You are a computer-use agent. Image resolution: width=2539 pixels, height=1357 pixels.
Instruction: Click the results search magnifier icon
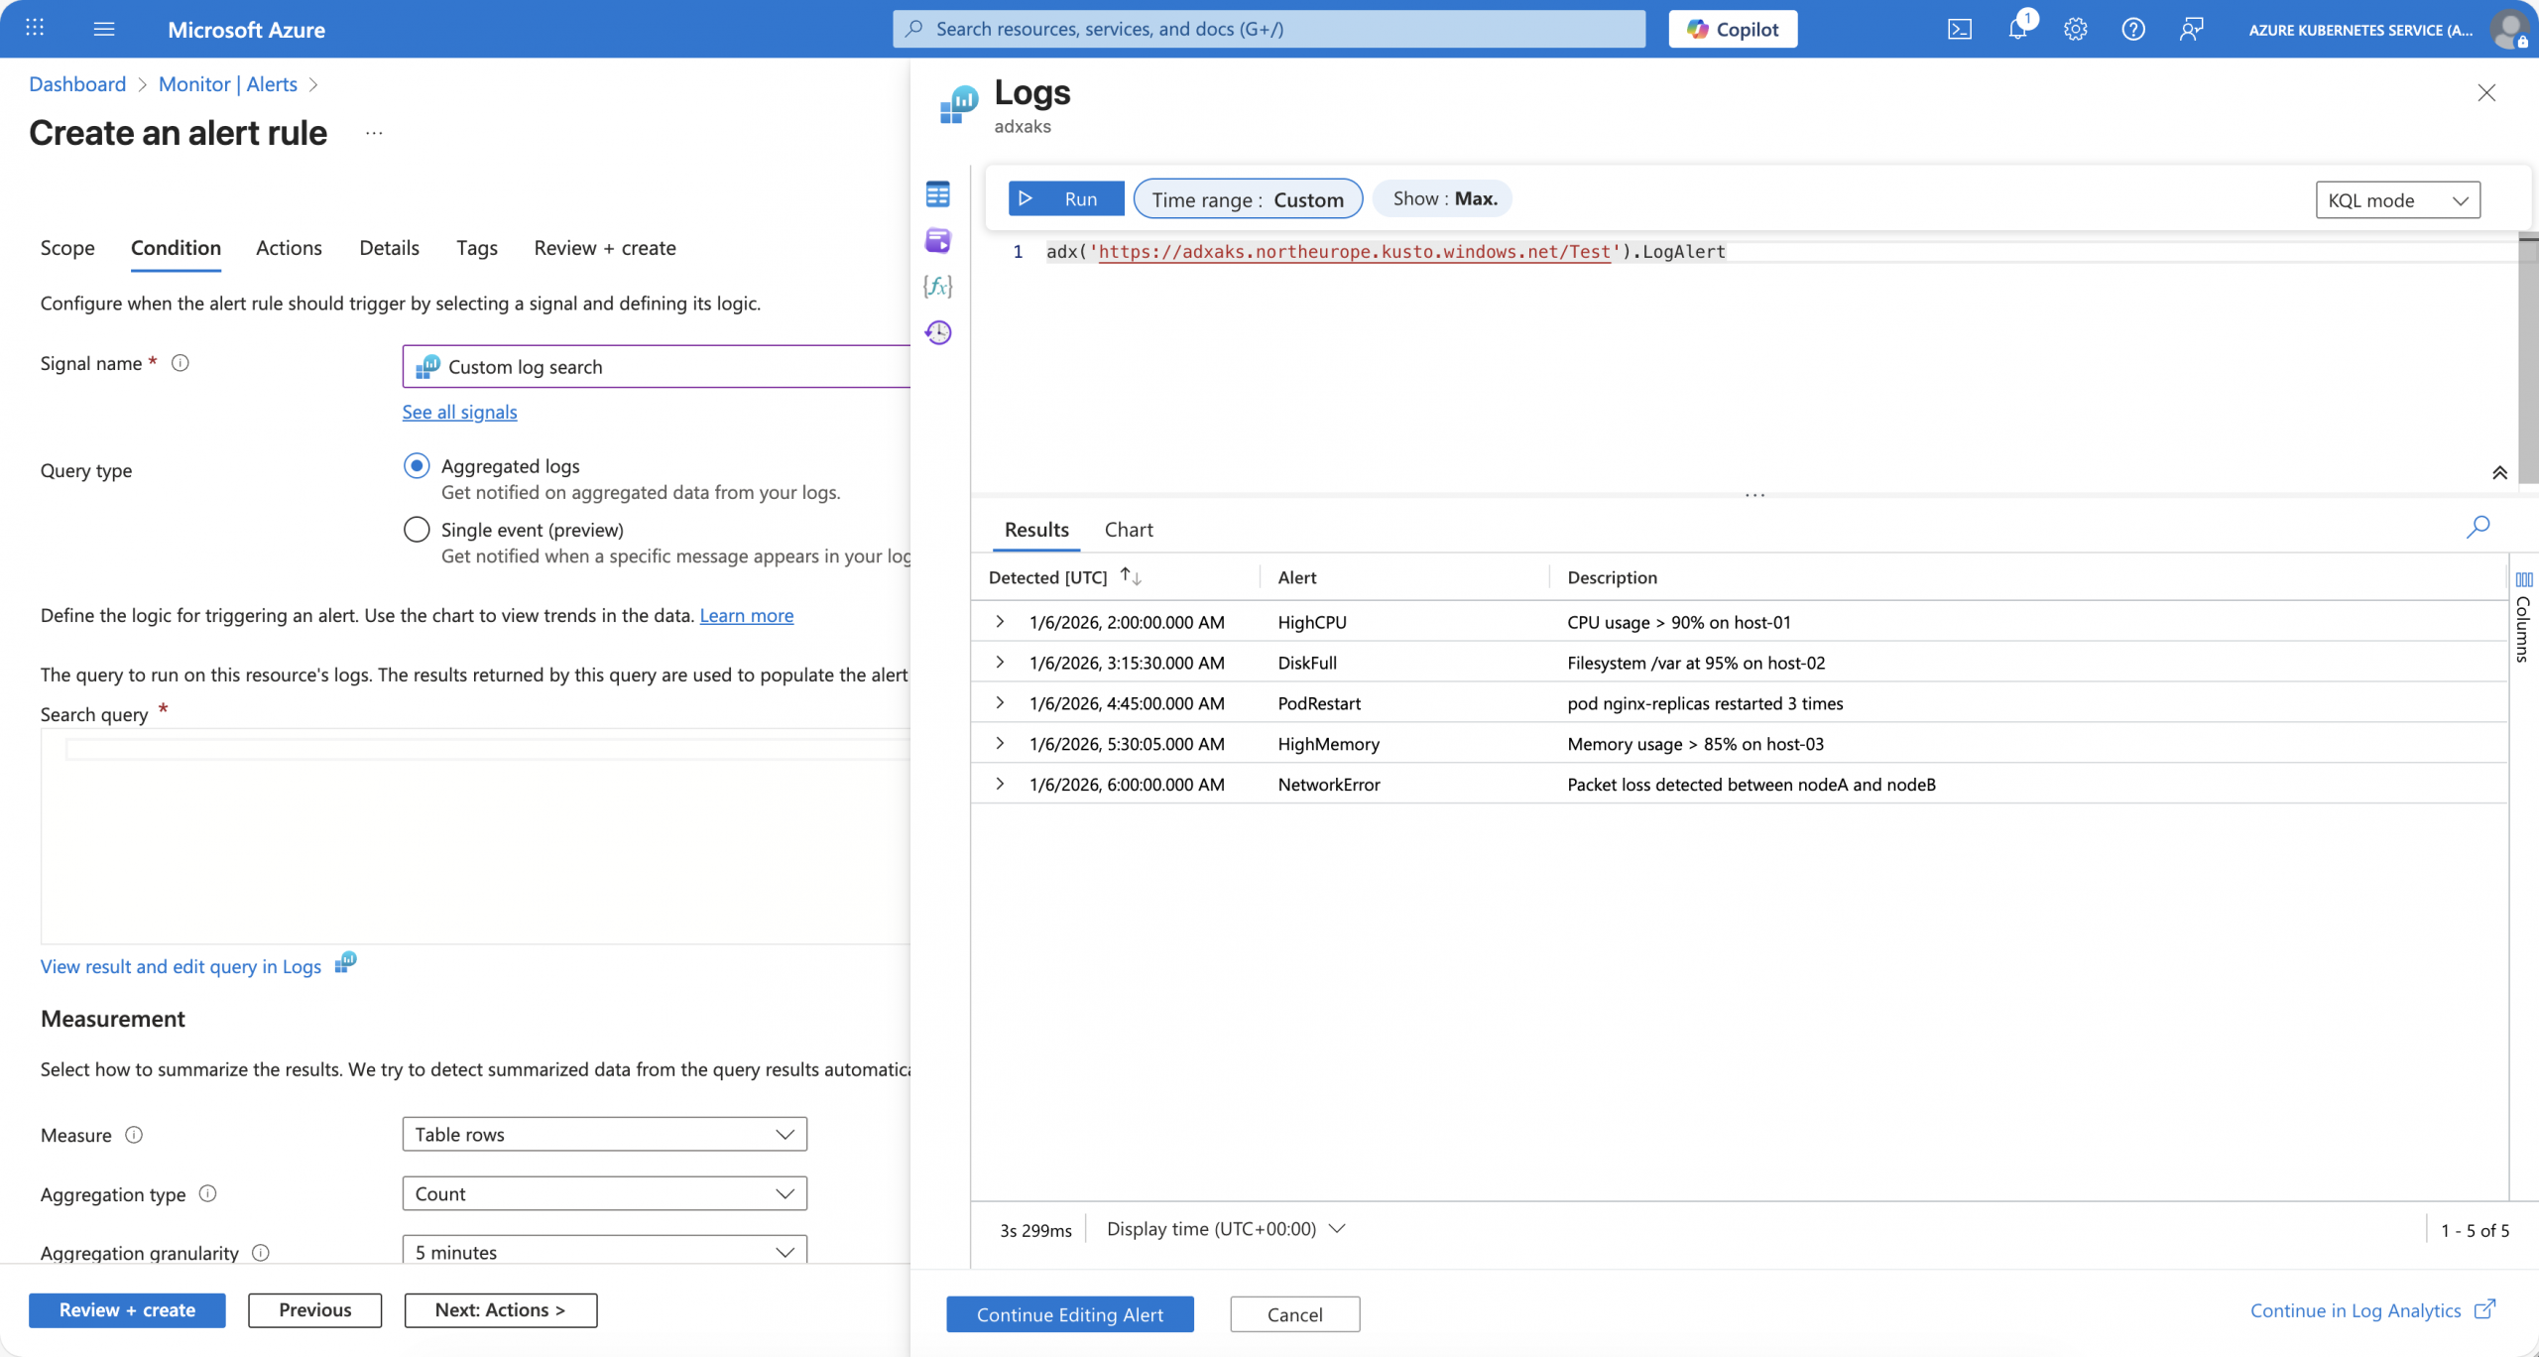click(2477, 527)
